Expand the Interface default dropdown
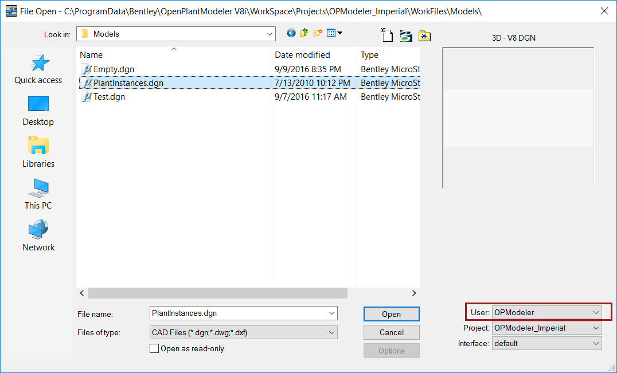Viewport: 617px width, 373px height. click(x=596, y=344)
